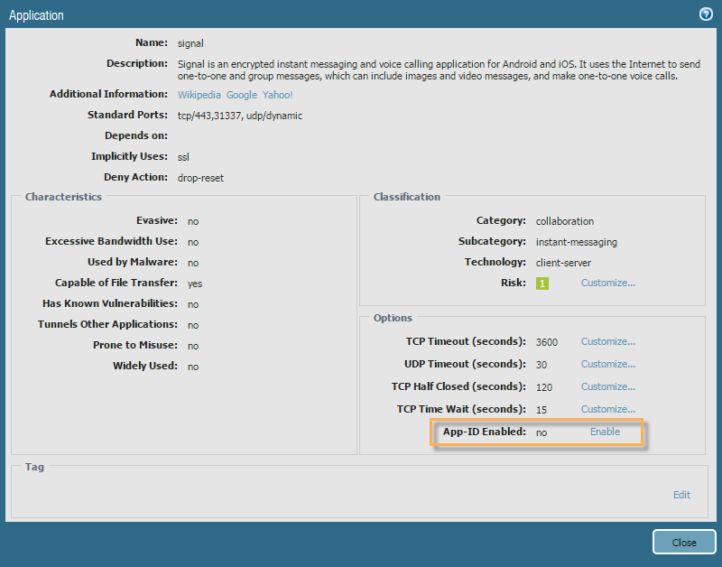Screen dimensions: 722x567
Task: Customize the UDP Timeout setting
Action: (607, 365)
